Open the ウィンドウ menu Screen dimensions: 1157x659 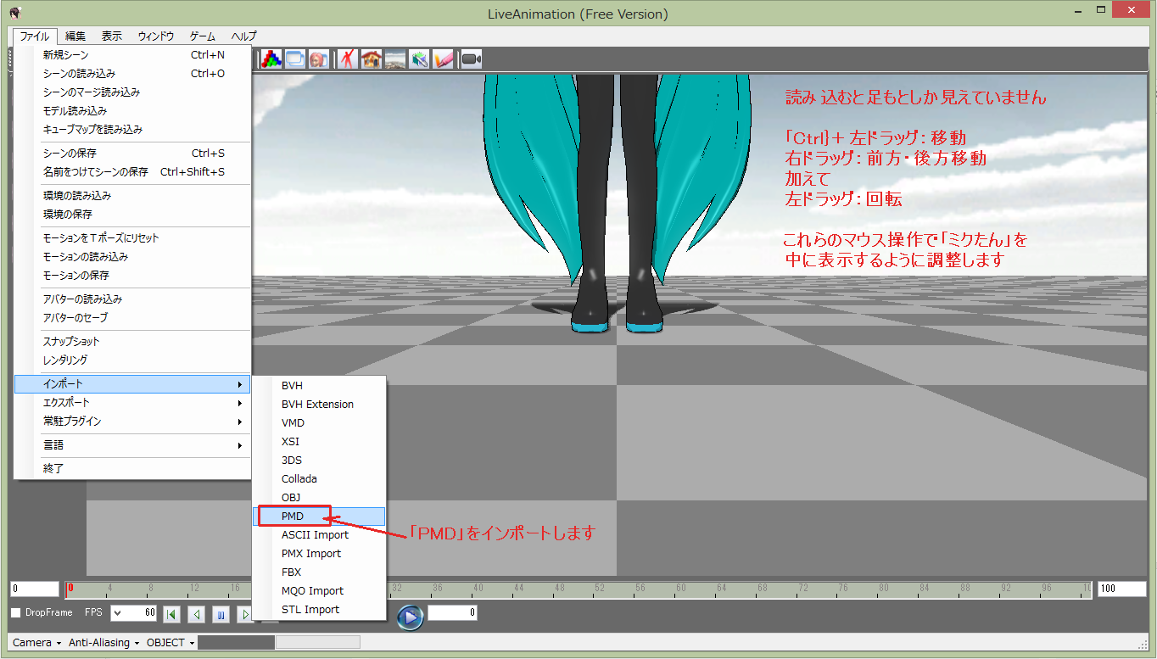(x=156, y=36)
